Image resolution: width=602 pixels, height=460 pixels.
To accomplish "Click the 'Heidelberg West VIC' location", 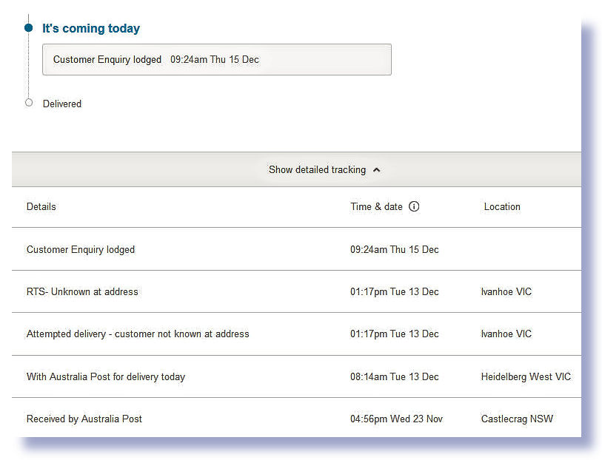I will click(526, 377).
